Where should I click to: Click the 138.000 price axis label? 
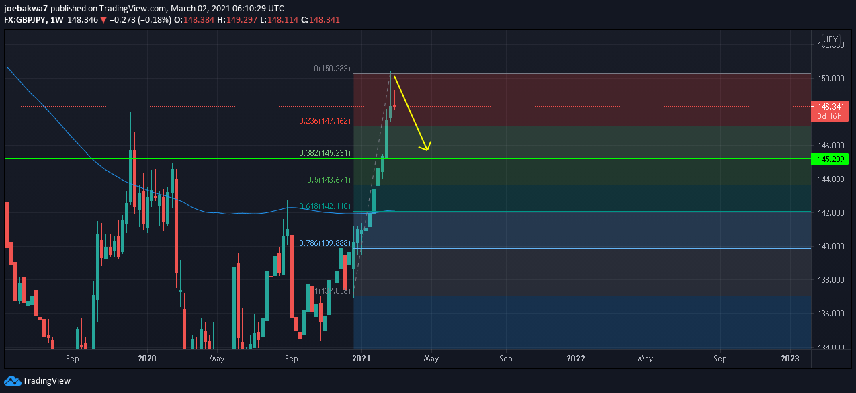point(830,280)
